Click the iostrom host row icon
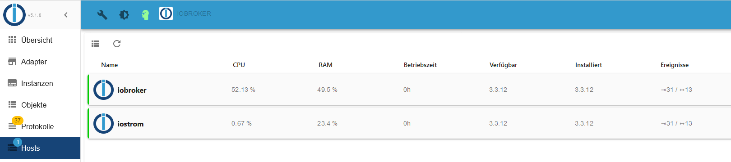 103,123
